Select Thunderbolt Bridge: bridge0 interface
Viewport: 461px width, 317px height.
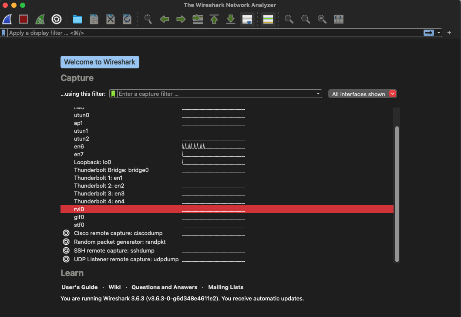tap(227, 170)
